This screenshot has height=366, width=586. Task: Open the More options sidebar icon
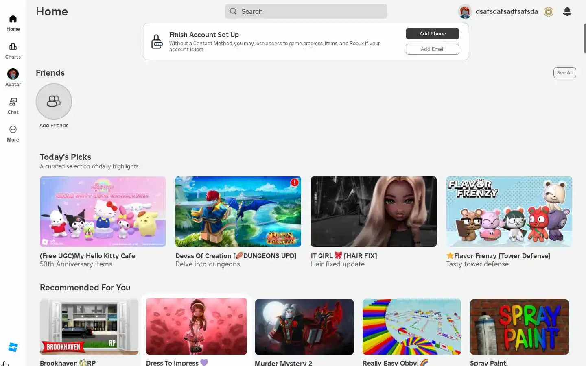point(13,129)
